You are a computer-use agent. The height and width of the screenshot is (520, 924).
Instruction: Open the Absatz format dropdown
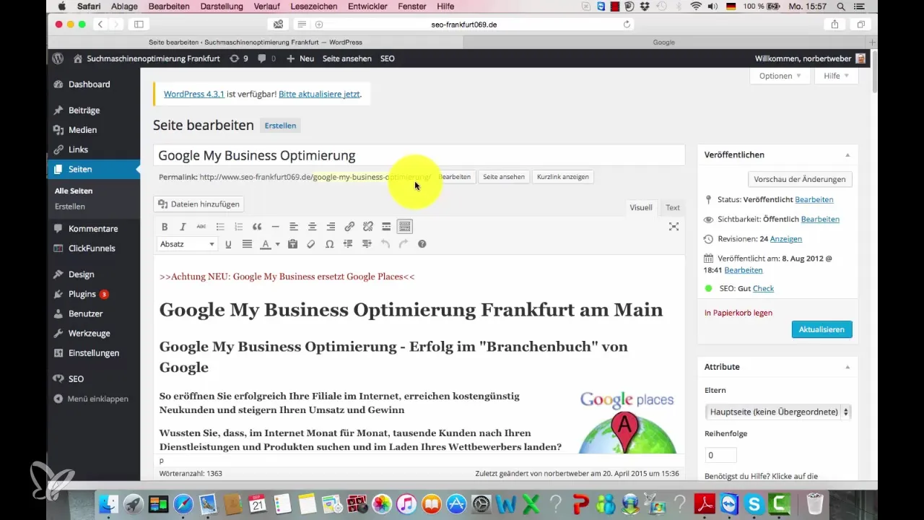pyautogui.click(x=187, y=244)
